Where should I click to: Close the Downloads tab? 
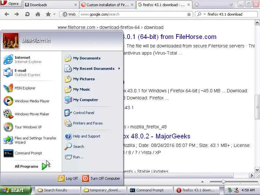point(75,5)
